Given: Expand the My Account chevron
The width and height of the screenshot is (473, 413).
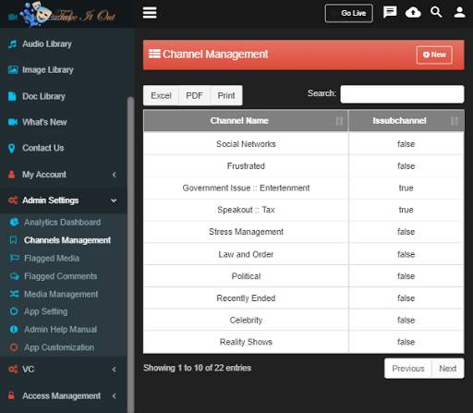Looking at the screenshot, I should pyautogui.click(x=115, y=175).
